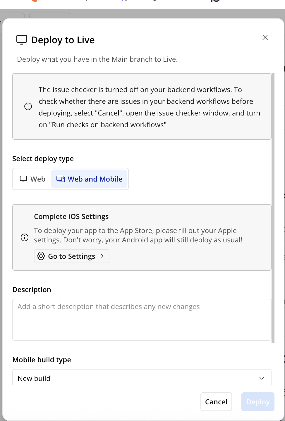
Task: Click the devices icon on Web and Mobile
Action: tap(61, 179)
